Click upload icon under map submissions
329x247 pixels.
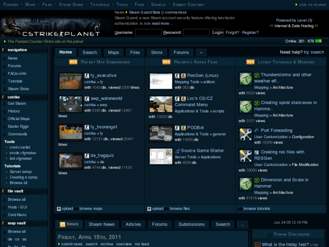pyautogui.click(x=59, y=209)
